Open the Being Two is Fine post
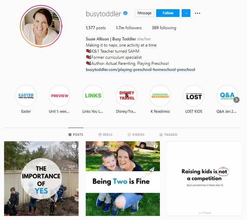 pyautogui.click(x=123, y=179)
